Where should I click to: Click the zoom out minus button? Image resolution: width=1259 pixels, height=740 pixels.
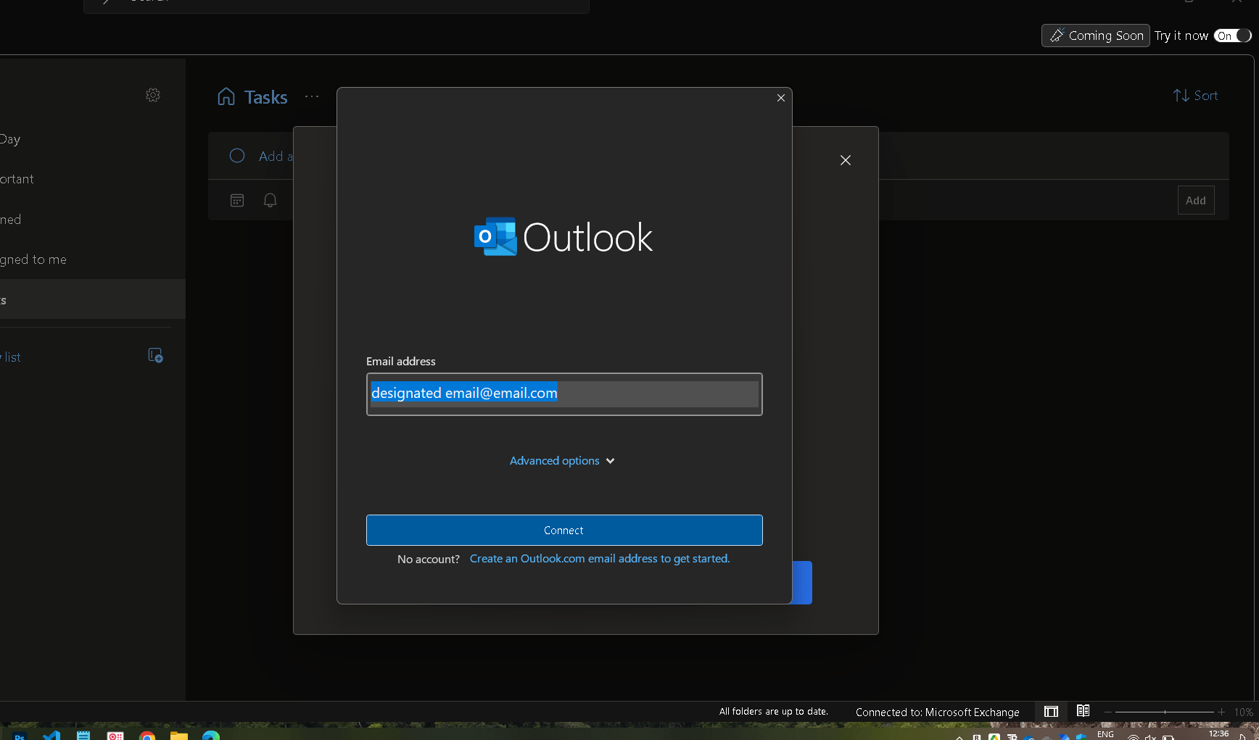[x=1107, y=712]
